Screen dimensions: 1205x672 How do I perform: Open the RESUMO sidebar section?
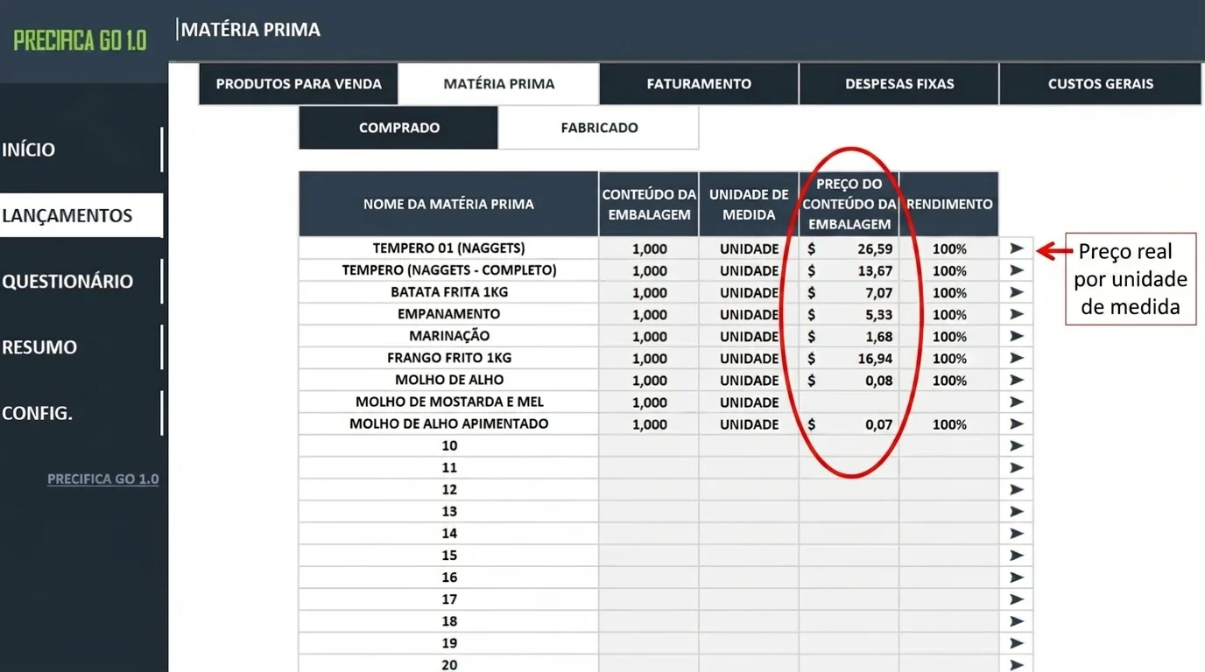39,347
